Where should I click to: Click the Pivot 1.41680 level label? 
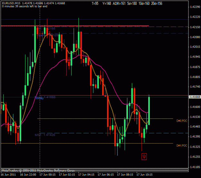(45, 97)
